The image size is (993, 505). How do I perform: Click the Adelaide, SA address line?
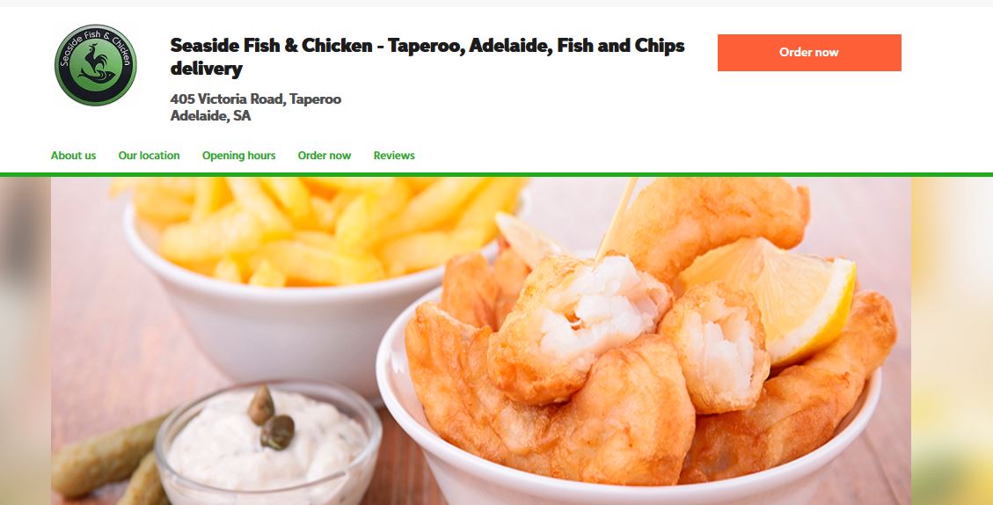tap(211, 115)
